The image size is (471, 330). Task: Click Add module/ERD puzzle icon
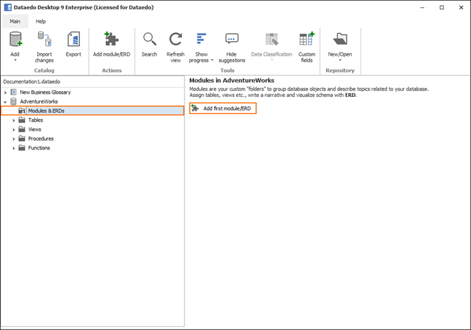coord(111,41)
